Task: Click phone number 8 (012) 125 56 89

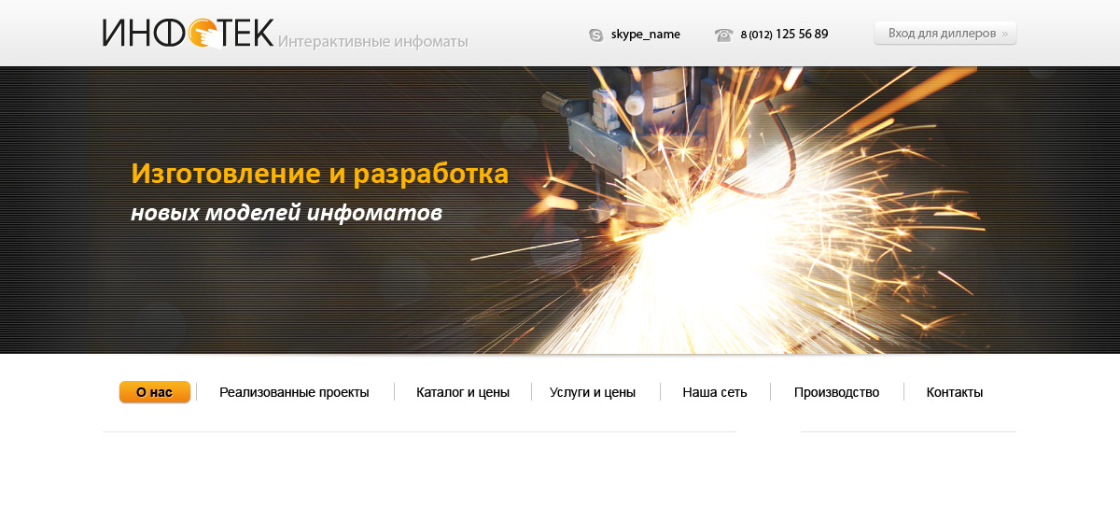Action: pyautogui.click(x=784, y=35)
